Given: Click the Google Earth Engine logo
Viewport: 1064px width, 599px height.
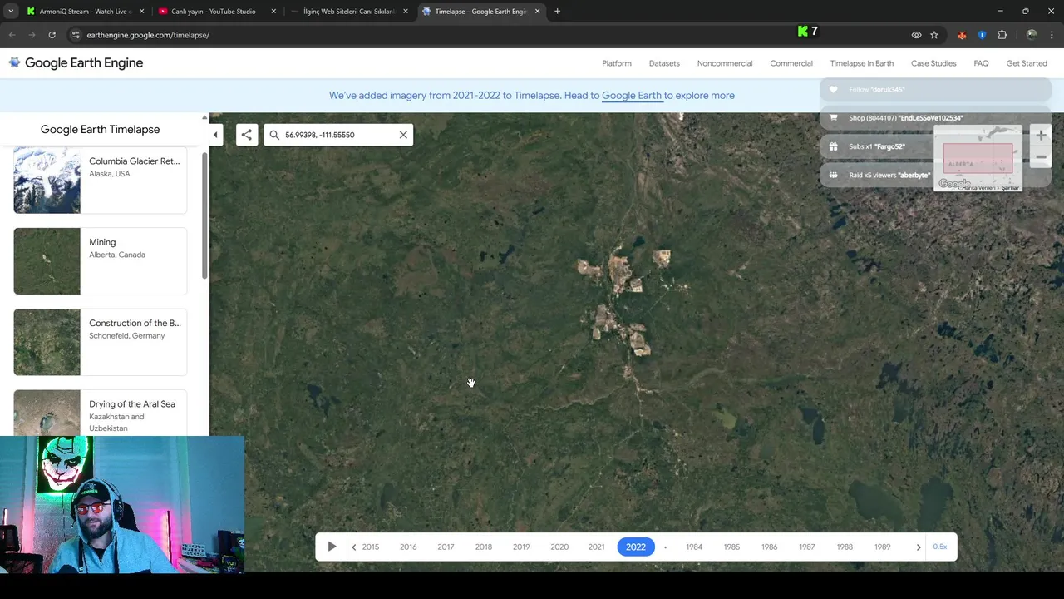Looking at the screenshot, I should tap(76, 62).
